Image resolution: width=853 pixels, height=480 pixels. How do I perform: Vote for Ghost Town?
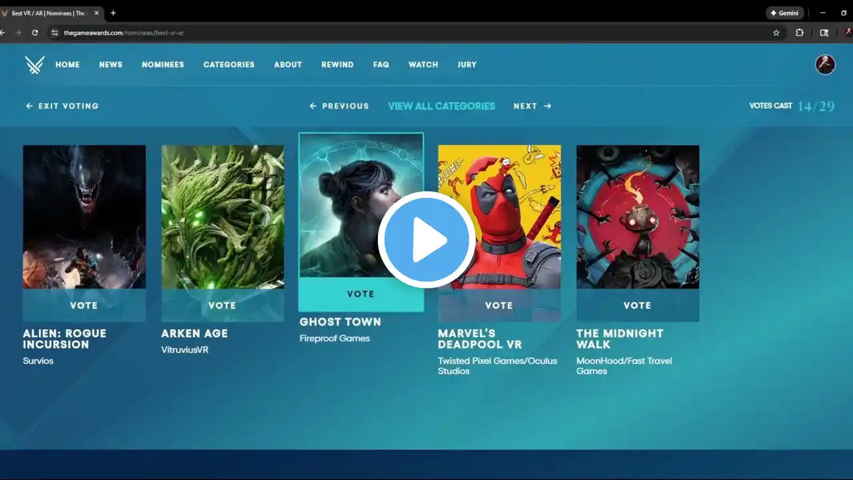pyautogui.click(x=361, y=294)
